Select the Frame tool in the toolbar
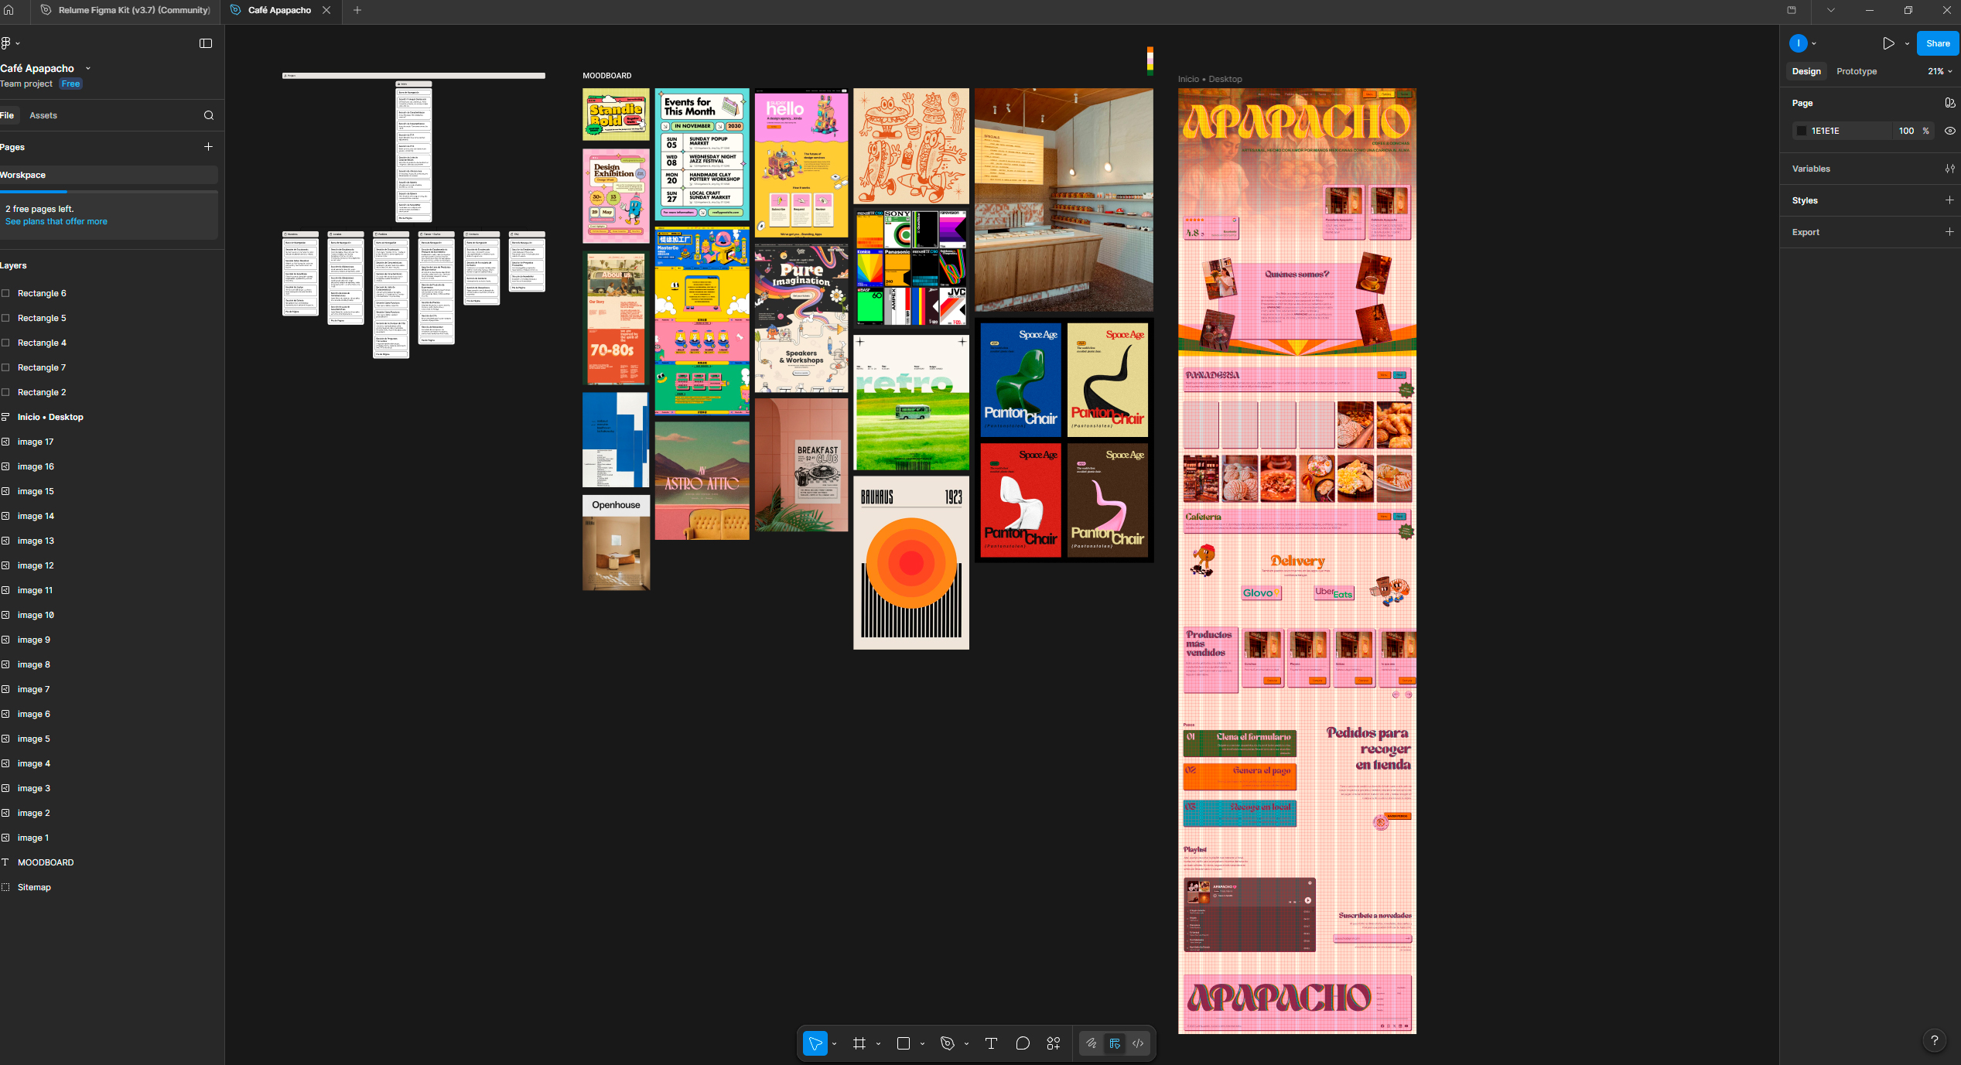The height and width of the screenshot is (1065, 1961). (859, 1043)
